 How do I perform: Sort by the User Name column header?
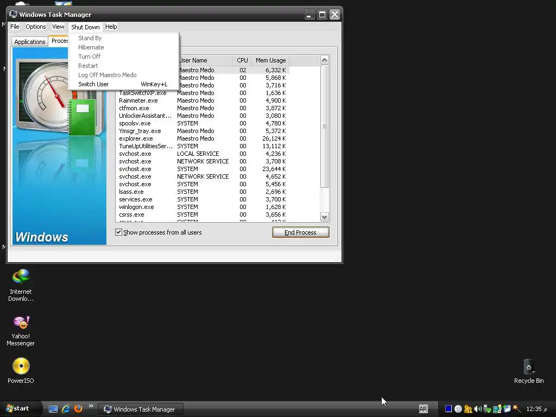pos(205,60)
